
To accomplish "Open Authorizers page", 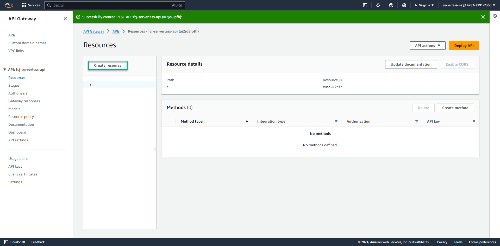I will tap(18, 93).
